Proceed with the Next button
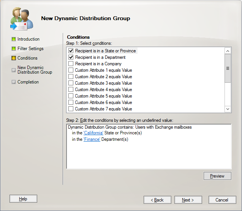Image resolution: width=242 pixels, height=211 pixels. coord(188,200)
